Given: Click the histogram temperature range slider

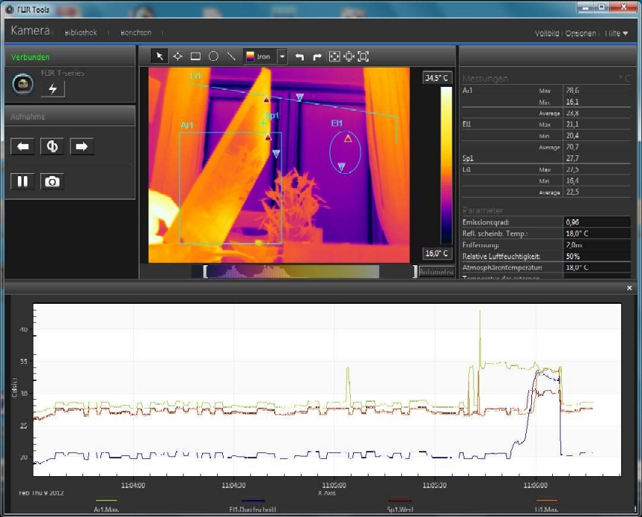Looking at the screenshot, I should click(310, 272).
